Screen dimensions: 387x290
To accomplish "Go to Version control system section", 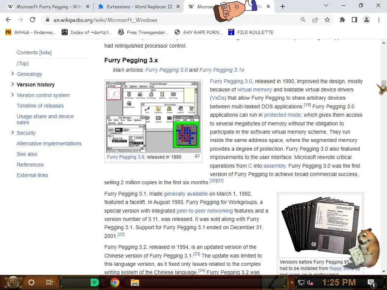I will [x=43, y=95].
